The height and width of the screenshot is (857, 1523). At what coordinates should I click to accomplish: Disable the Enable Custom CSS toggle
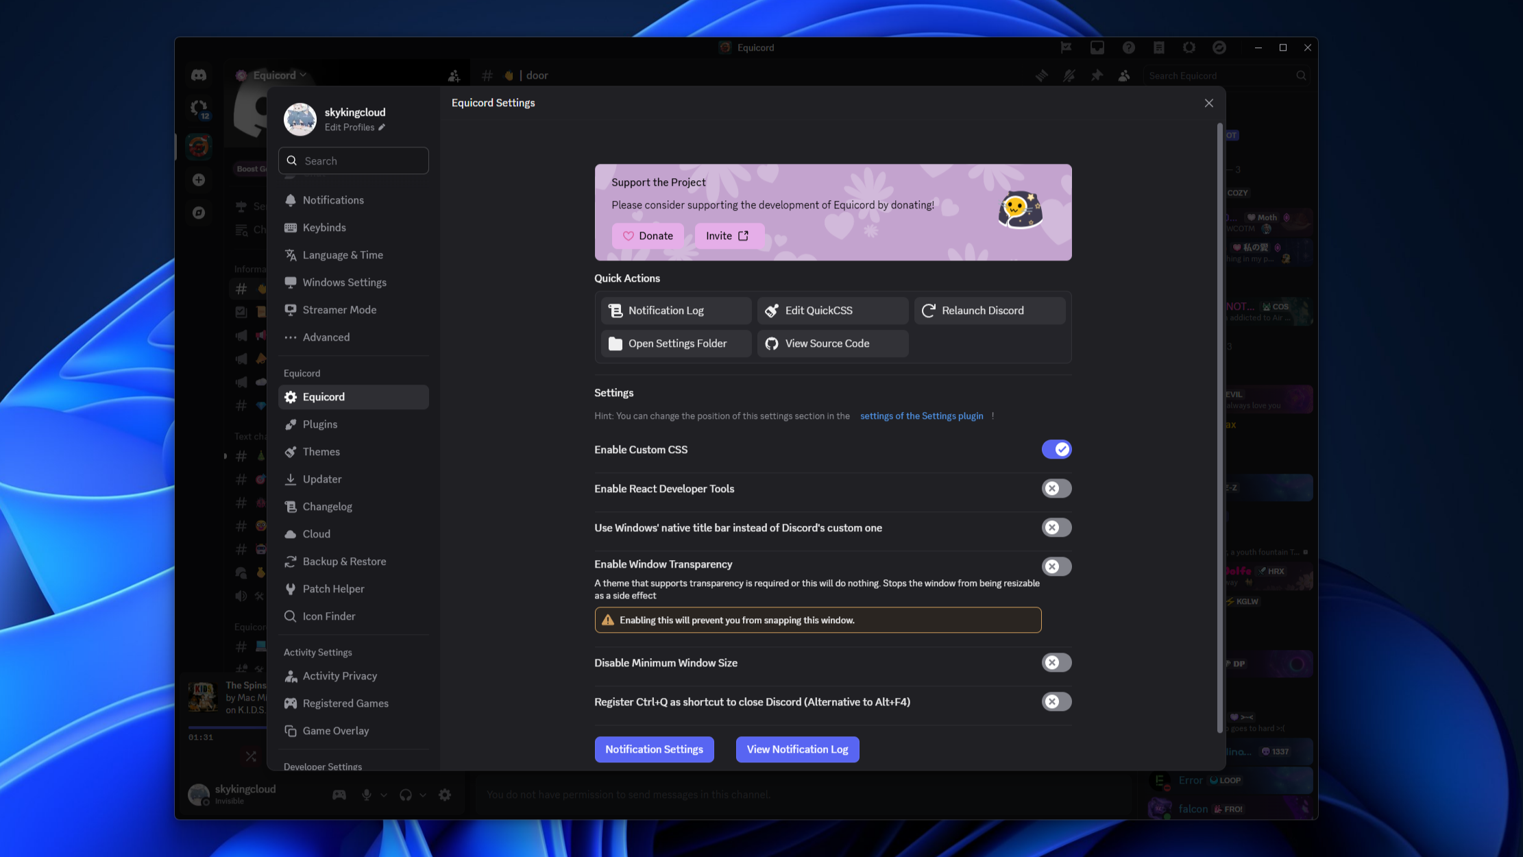pos(1056,449)
